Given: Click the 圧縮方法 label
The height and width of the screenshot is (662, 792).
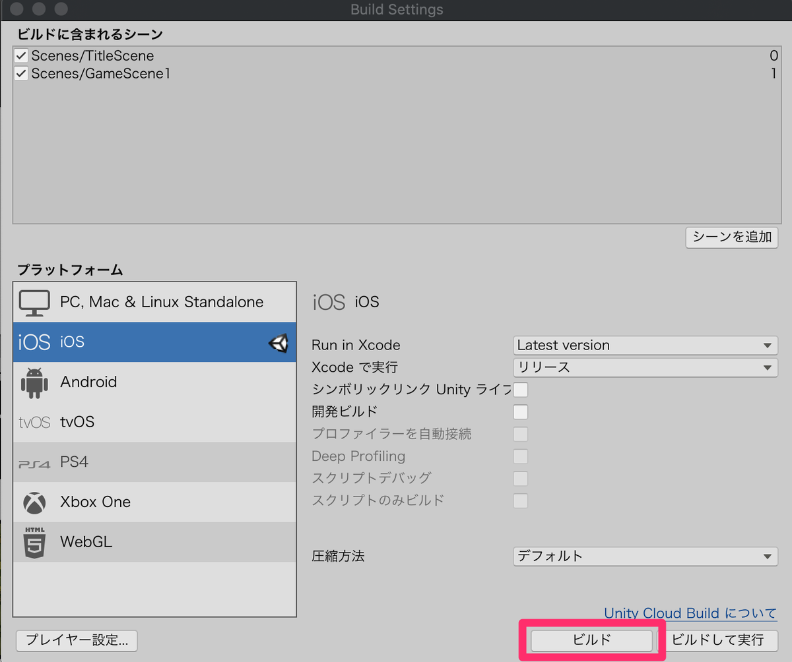Looking at the screenshot, I should coord(338,557).
